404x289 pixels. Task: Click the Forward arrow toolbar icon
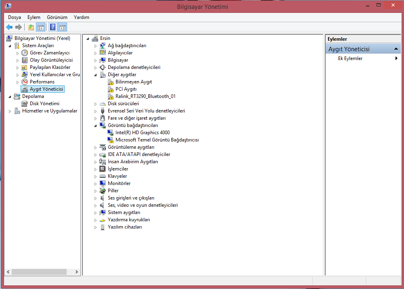point(19,27)
